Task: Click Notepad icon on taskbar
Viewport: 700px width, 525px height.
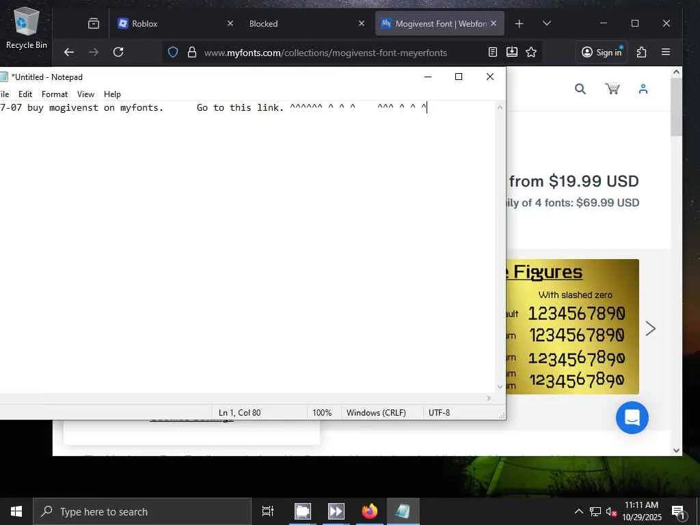Action: point(403,511)
